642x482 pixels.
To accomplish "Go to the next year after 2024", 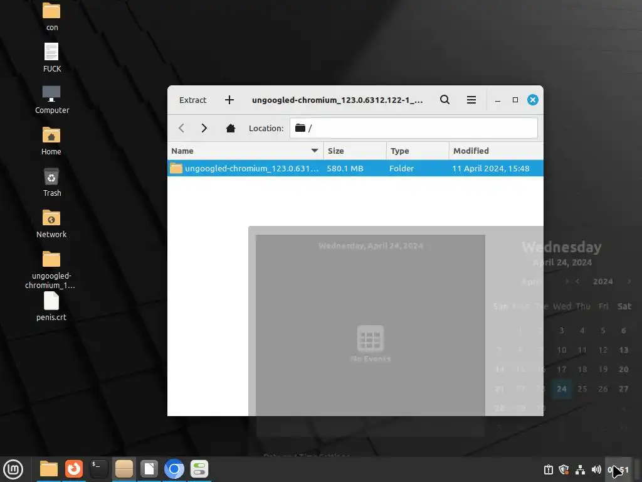I will pyautogui.click(x=629, y=282).
